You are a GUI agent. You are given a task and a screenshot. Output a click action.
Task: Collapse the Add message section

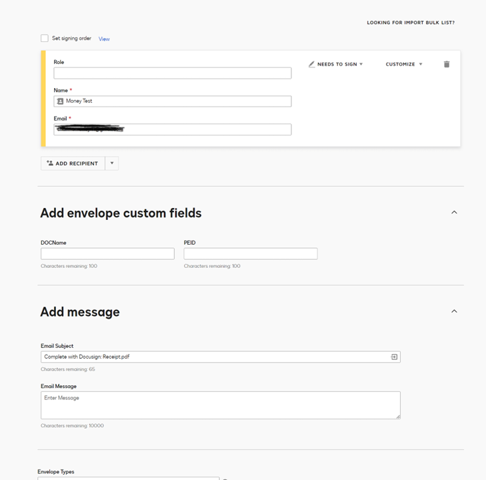click(454, 311)
